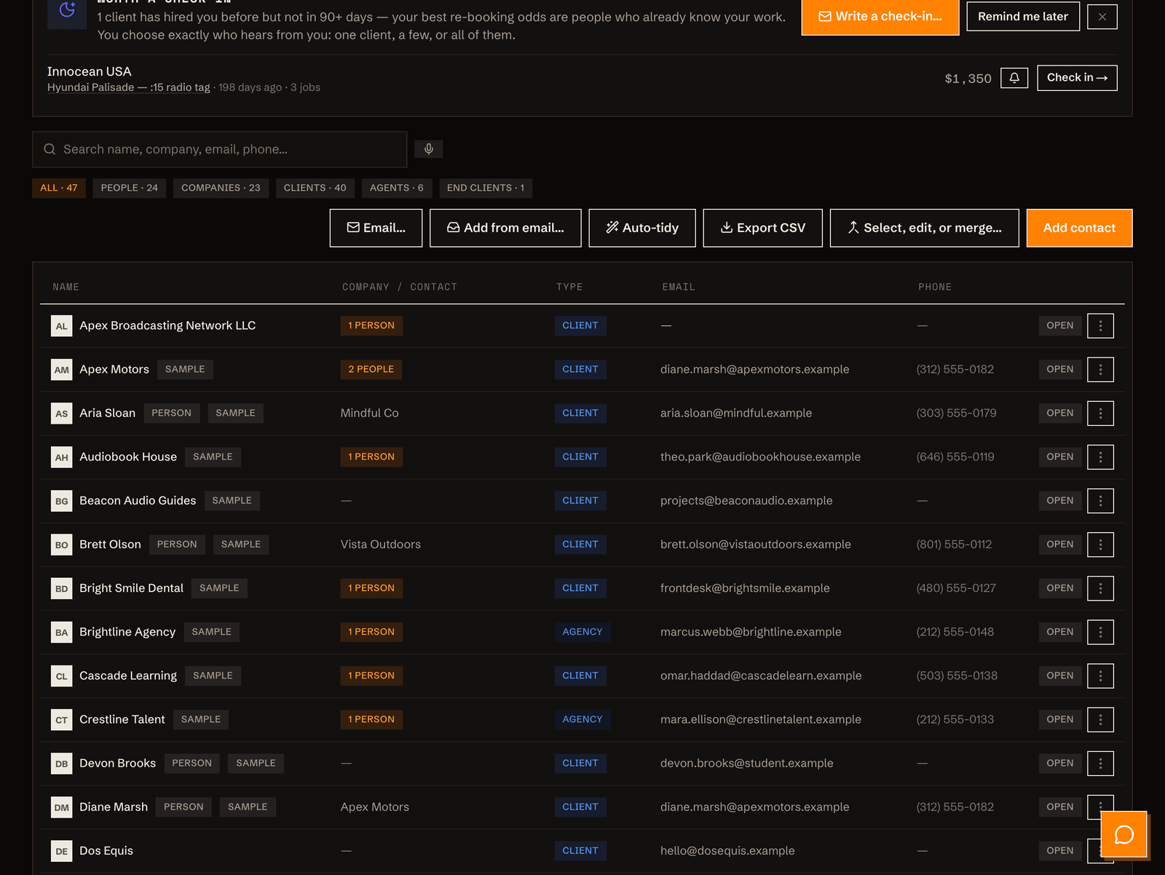This screenshot has height=875, width=1165.
Task: Click the BA avatar for Brightline Agency
Action: (62, 632)
